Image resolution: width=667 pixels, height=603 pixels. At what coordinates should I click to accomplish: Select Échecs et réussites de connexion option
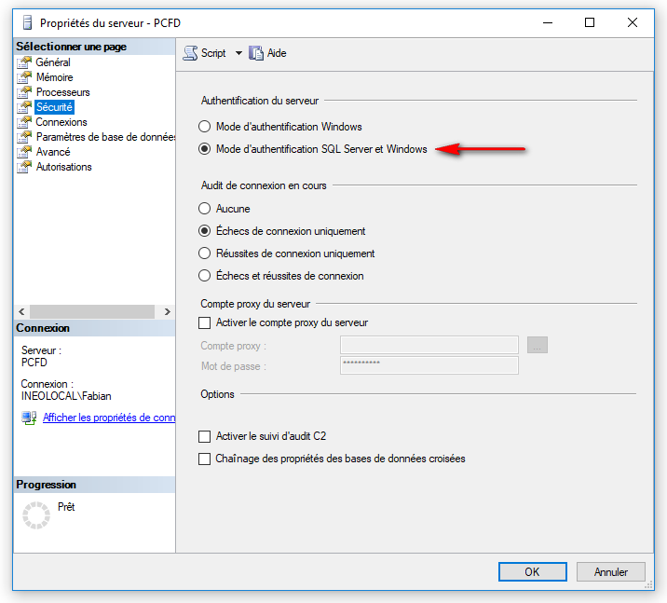coord(205,276)
